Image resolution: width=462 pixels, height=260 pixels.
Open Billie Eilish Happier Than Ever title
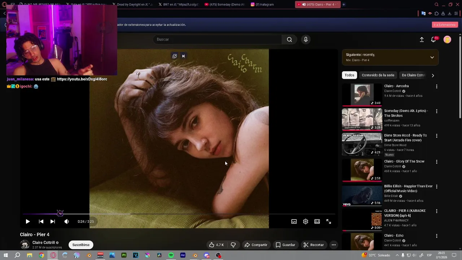click(408, 188)
